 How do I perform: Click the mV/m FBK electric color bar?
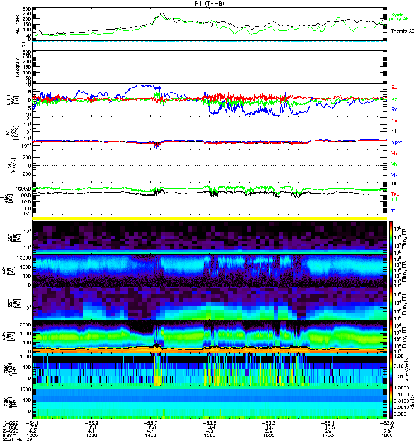(391, 370)
